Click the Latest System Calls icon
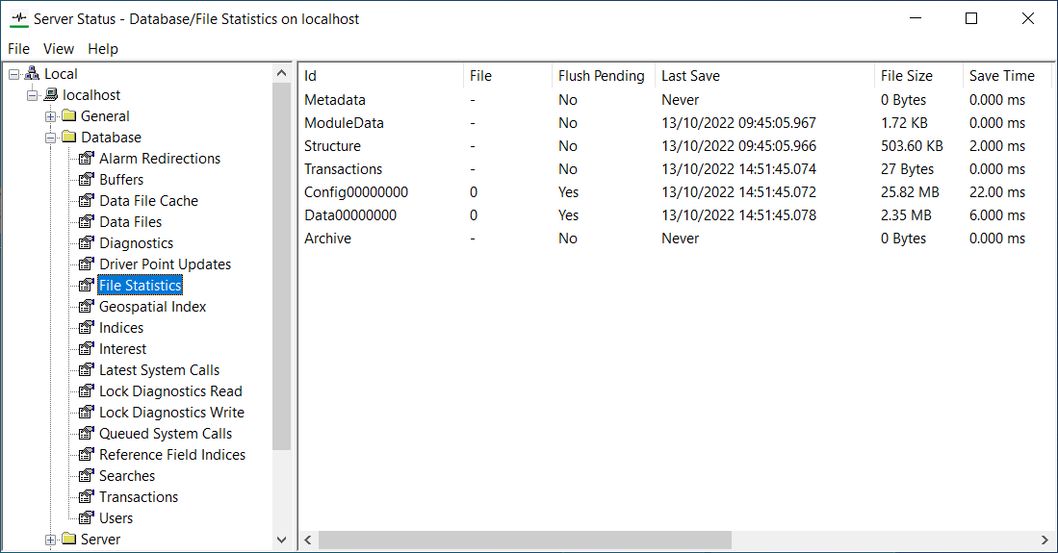The width and height of the screenshot is (1058, 553). pos(87,370)
